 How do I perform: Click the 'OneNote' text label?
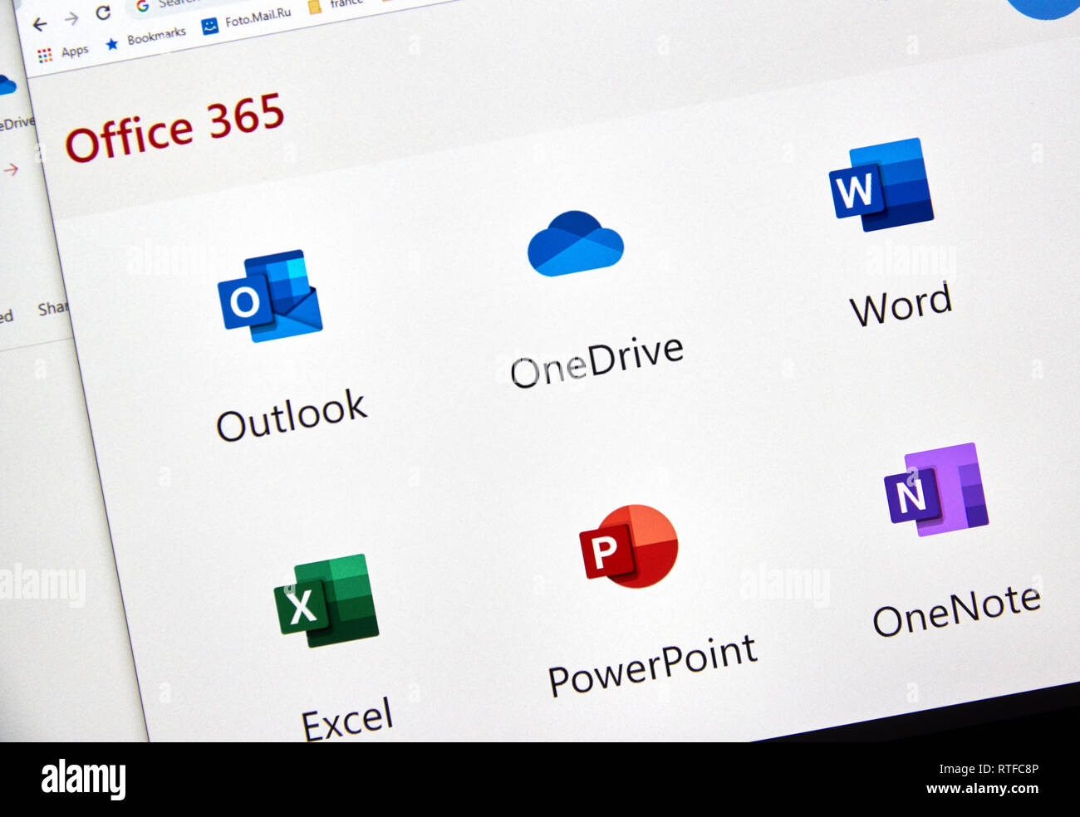tap(956, 610)
